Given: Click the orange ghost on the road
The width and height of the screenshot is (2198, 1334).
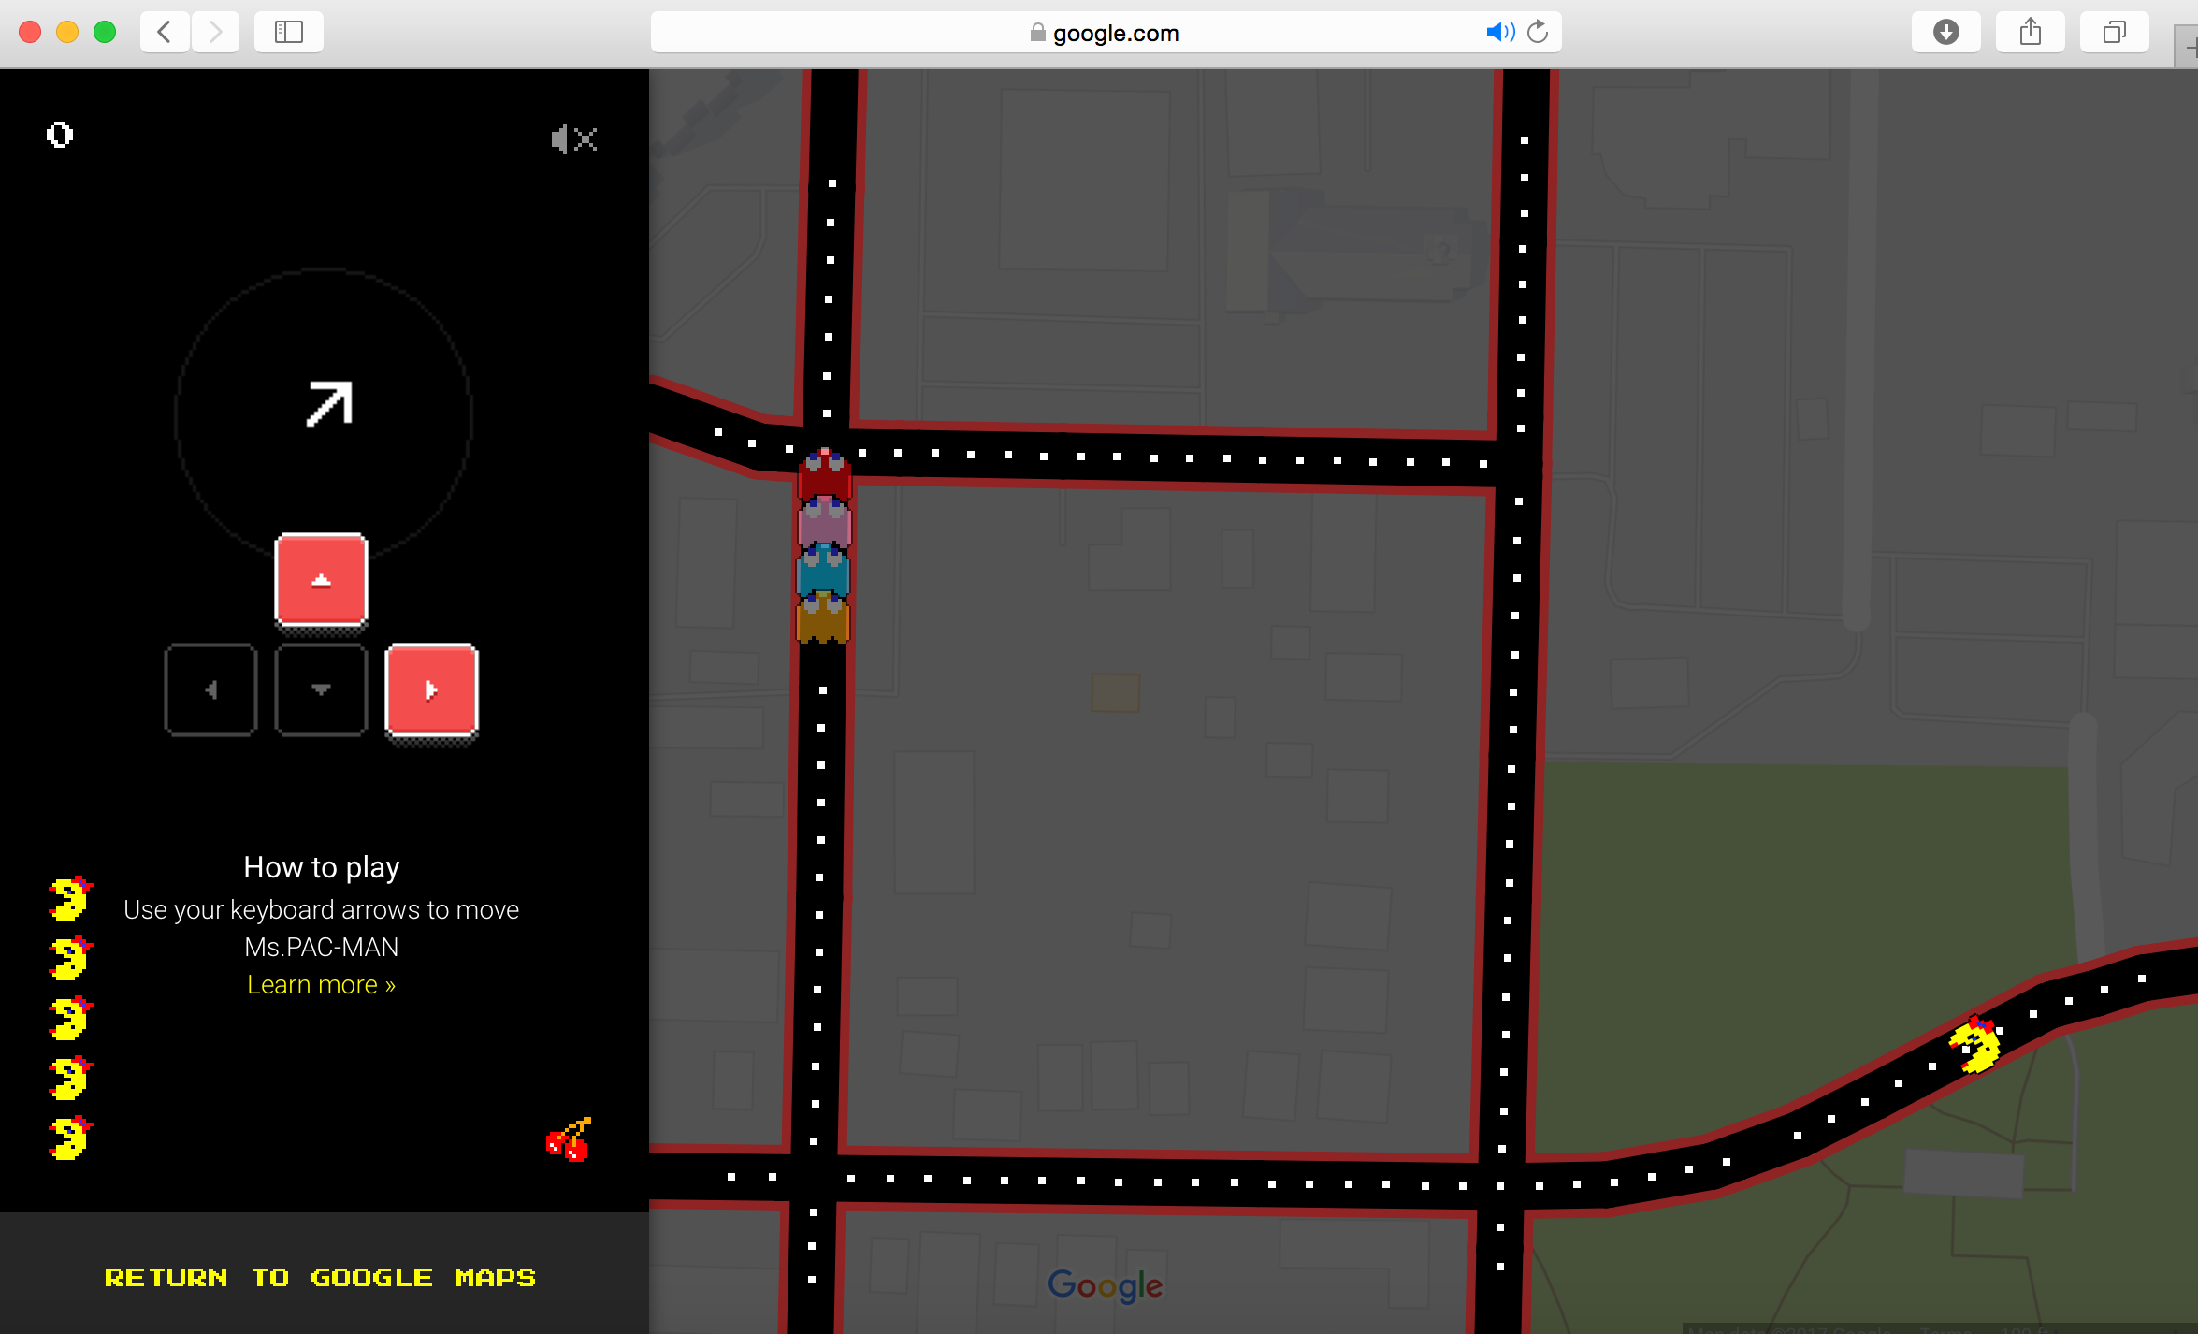Looking at the screenshot, I should 823,618.
